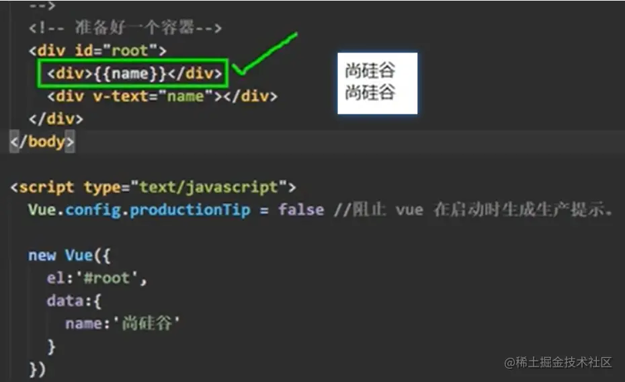625x382 pixels.
Task: Click the Vue.config.productionTip = false statement
Action: click(176, 209)
